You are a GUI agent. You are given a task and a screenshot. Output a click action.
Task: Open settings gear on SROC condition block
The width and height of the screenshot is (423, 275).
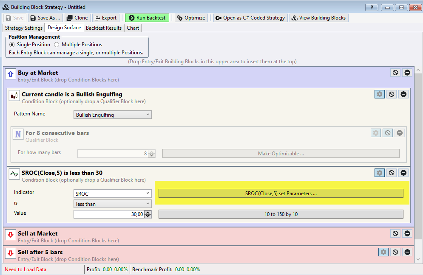click(x=379, y=172)
